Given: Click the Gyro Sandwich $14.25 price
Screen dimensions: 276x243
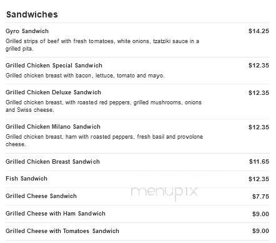Looking at the screenshot, I should click(259, 31).
